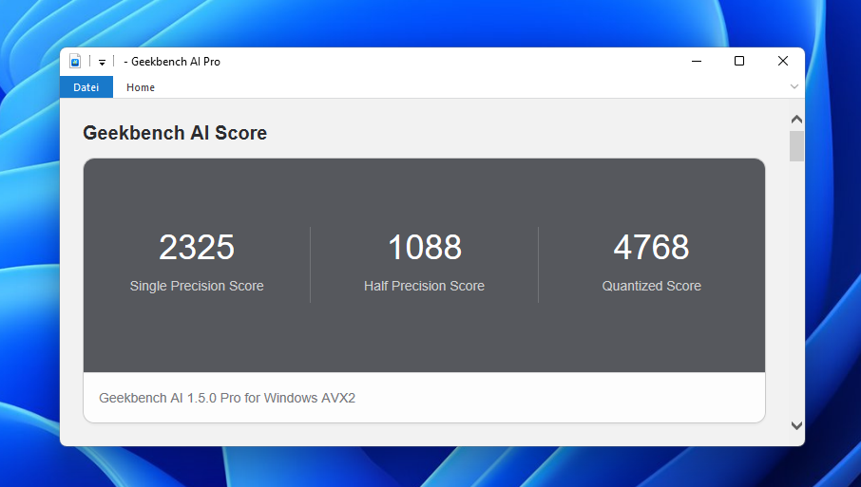Expand the ribbon with the chevron

794,86
